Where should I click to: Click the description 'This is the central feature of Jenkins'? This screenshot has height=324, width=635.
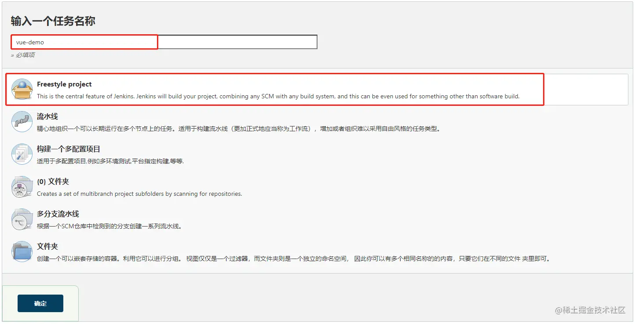[x=278, y=96]
